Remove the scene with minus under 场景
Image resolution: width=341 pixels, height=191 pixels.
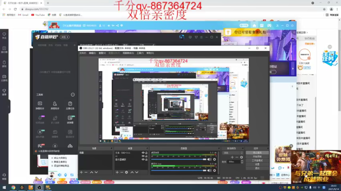[86, 172]
